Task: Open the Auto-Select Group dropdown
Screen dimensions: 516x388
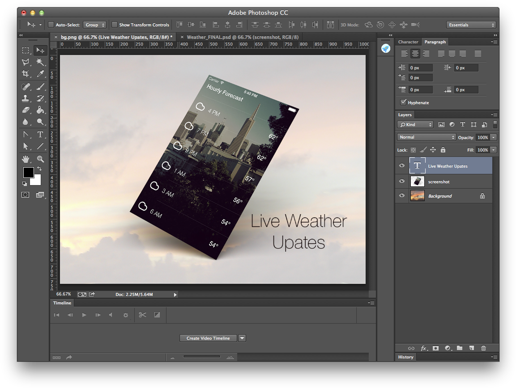Action: click(95, 25)
